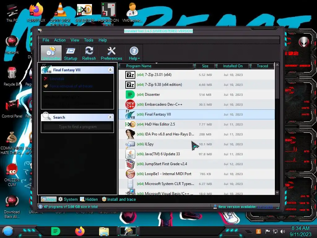The width and height of the screenshot is (317, 238).
Task: Sort by Traced column header
Action: point(263,66)
